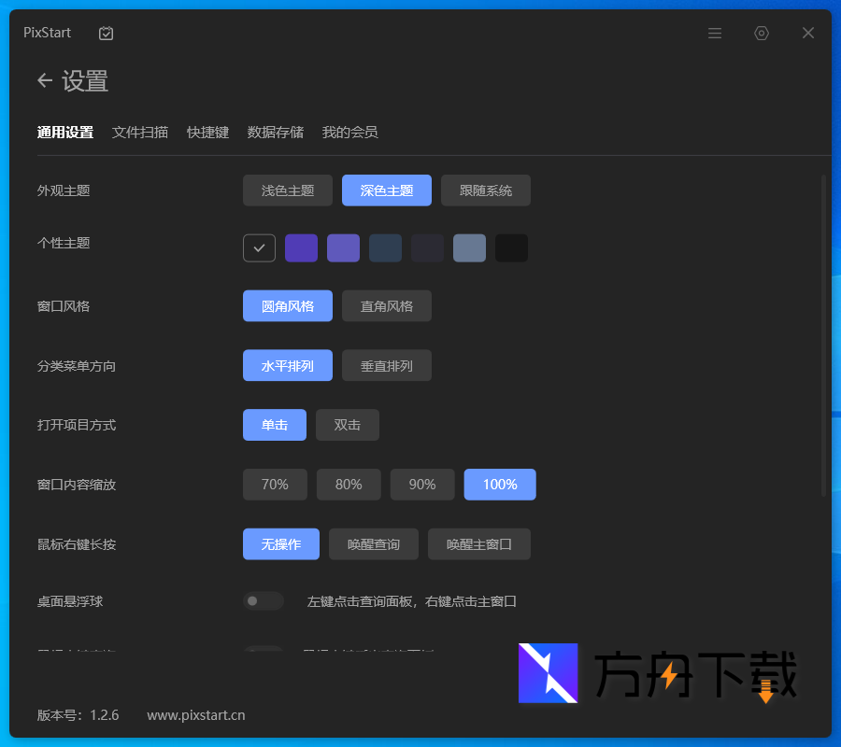This screenshot has height=747, width=841.
Task: Open the www.pixstart.cn link
Action: pyautogui.click(x=195, y=714)
